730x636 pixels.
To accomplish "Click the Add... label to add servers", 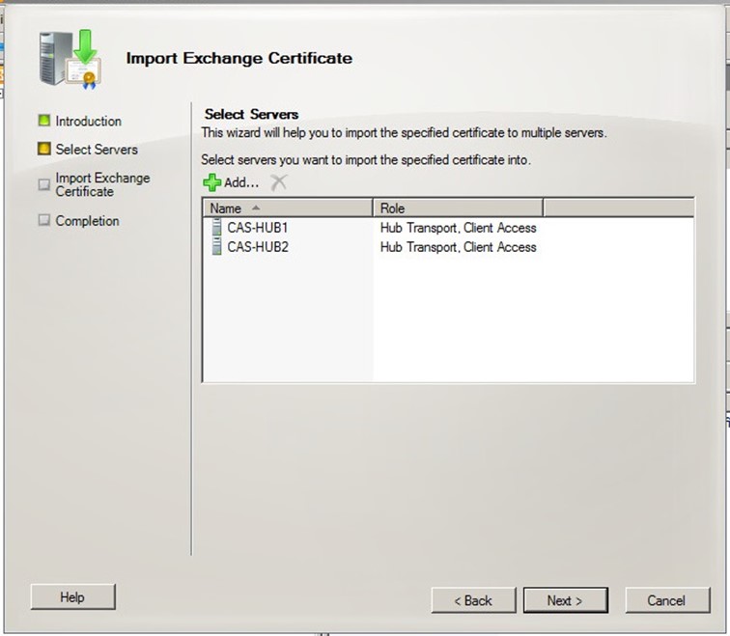I will (241, 182).
